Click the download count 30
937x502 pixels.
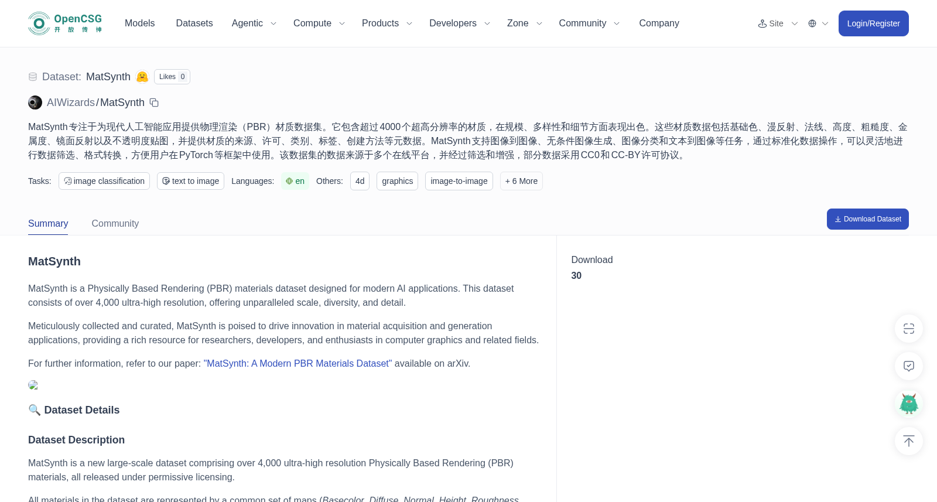point(576,276)
